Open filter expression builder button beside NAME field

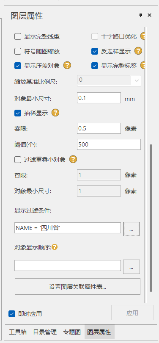point(132,229)
